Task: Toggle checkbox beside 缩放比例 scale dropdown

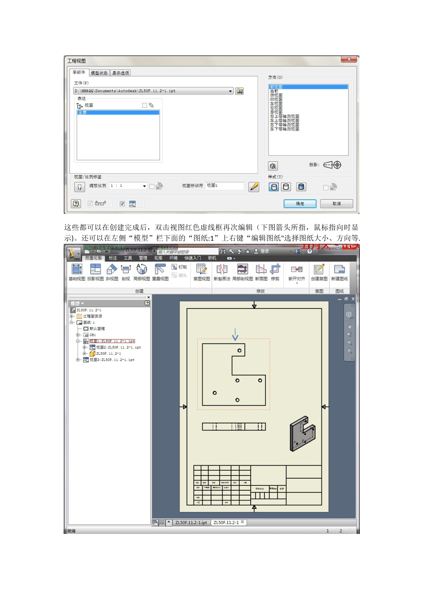Action: 152,186
